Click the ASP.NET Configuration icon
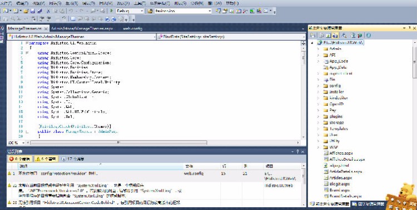This screenshot has width=417, height=210. click(x=360, y=35)
